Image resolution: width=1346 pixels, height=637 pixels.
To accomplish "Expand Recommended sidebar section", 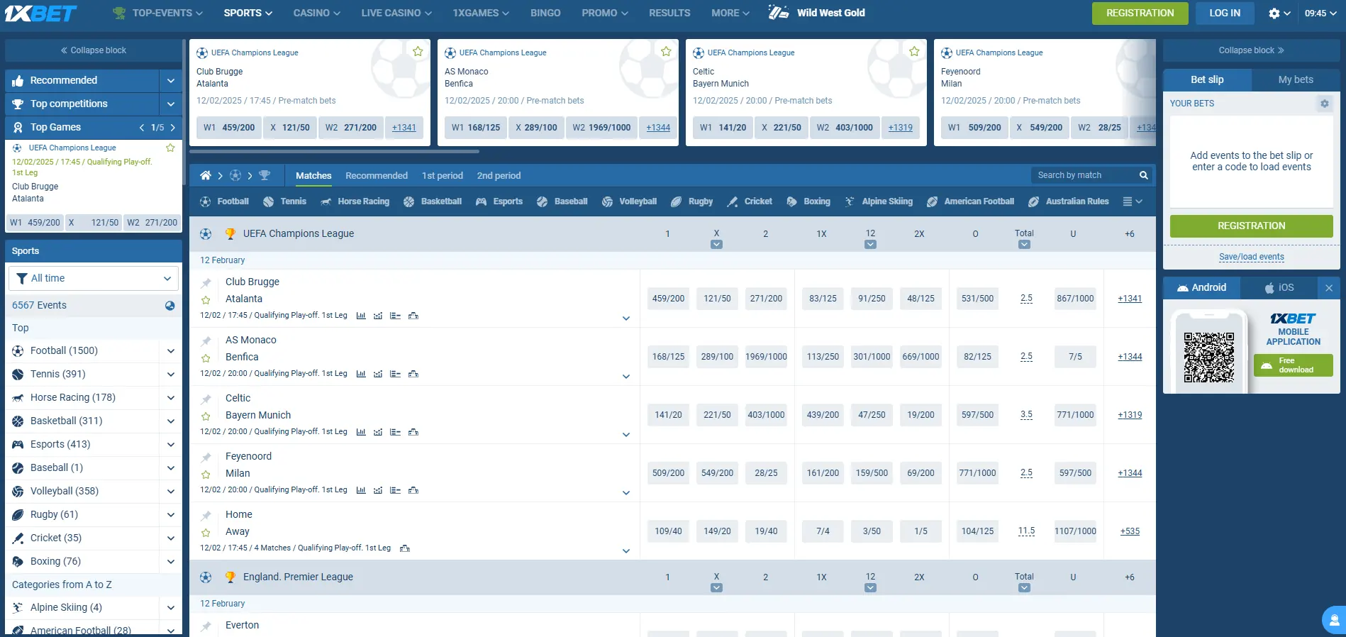I will click(171, 81).
